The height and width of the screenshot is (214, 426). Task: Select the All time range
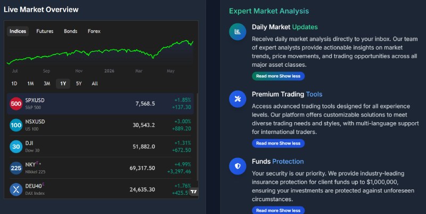(x=95, y=84)
